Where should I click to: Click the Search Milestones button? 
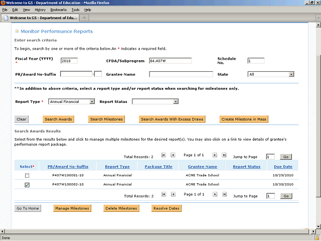(106, 119)
